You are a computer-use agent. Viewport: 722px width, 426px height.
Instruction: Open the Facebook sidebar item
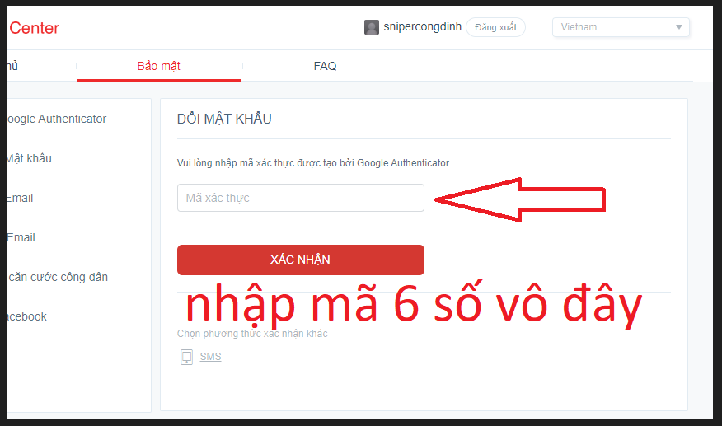coord(26,317)
